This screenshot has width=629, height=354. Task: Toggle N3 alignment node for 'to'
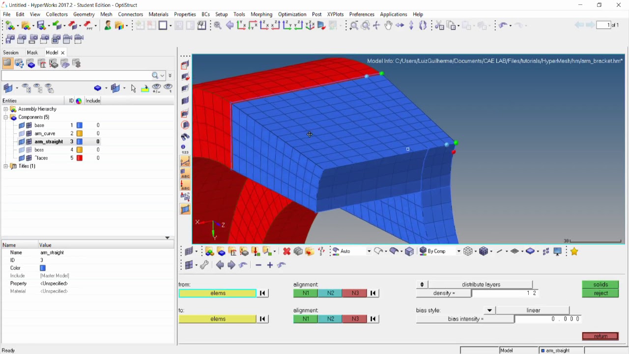(355, 319)
